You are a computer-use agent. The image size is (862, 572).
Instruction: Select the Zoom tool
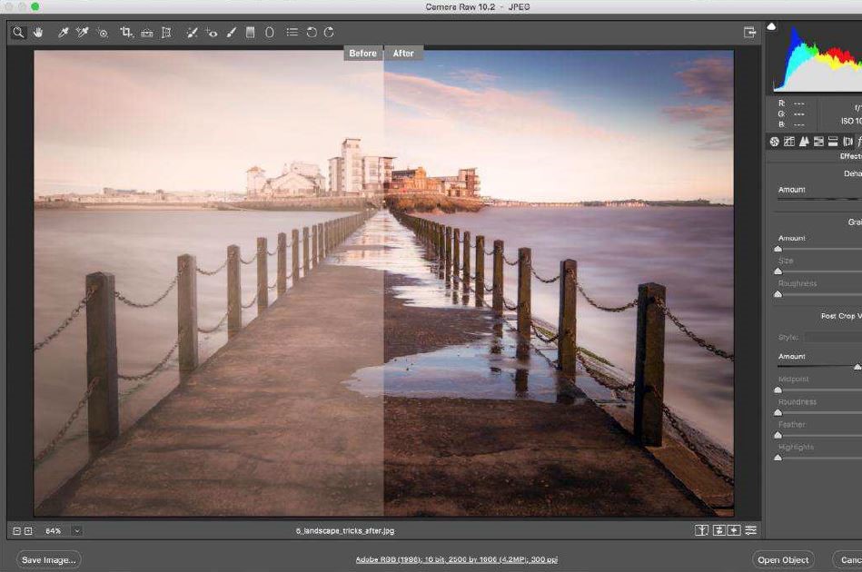[x=18, y=33]
